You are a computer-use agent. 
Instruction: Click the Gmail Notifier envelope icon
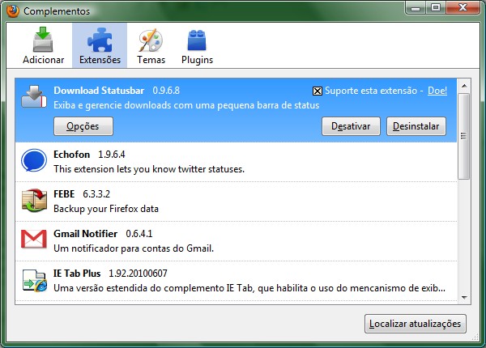34,239
